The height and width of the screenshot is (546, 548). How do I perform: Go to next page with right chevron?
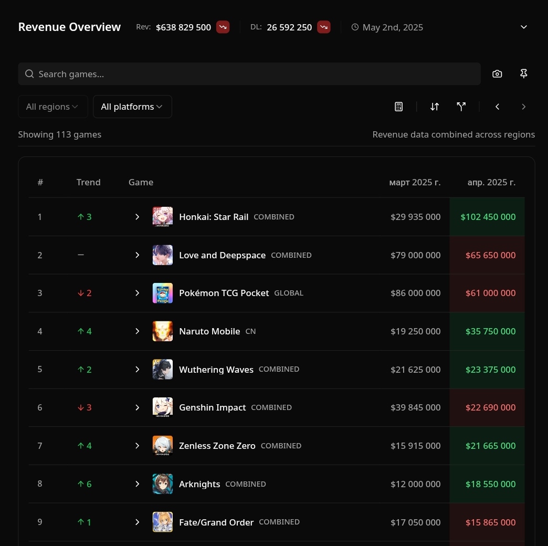[x=523, y=107]
